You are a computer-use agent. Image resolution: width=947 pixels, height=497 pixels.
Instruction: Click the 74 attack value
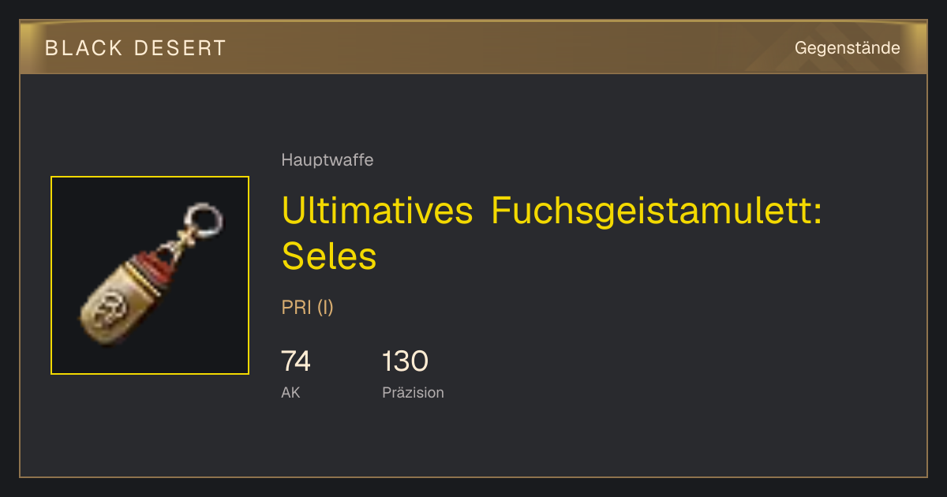tap(296, 361)
